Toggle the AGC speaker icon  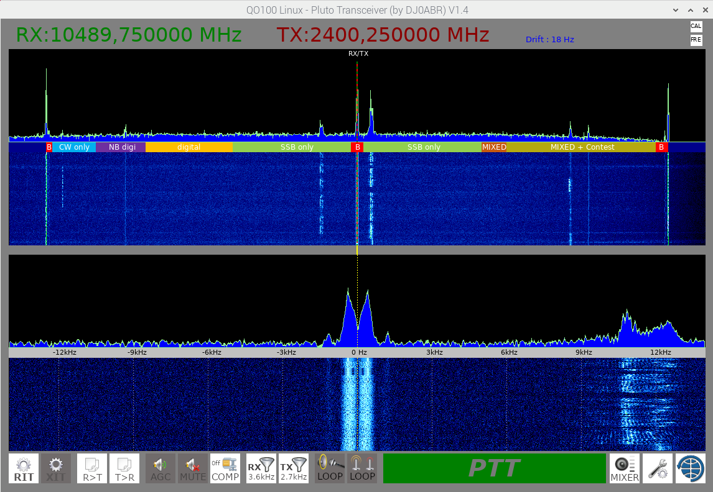pyautogui.click(x=161, y=468)
